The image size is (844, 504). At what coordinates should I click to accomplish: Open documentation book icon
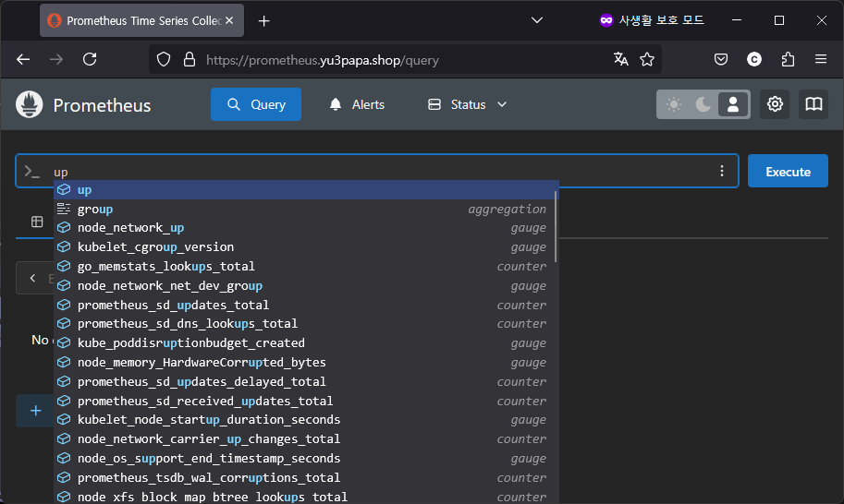click(813, 104)
